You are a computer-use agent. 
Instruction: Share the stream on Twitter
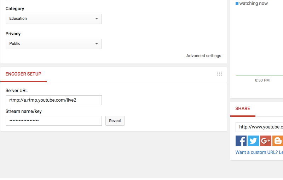253,141
